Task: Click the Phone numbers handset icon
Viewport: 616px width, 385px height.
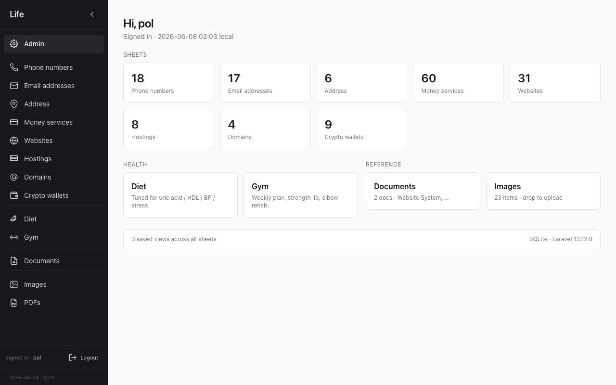Action: point(14,67)
